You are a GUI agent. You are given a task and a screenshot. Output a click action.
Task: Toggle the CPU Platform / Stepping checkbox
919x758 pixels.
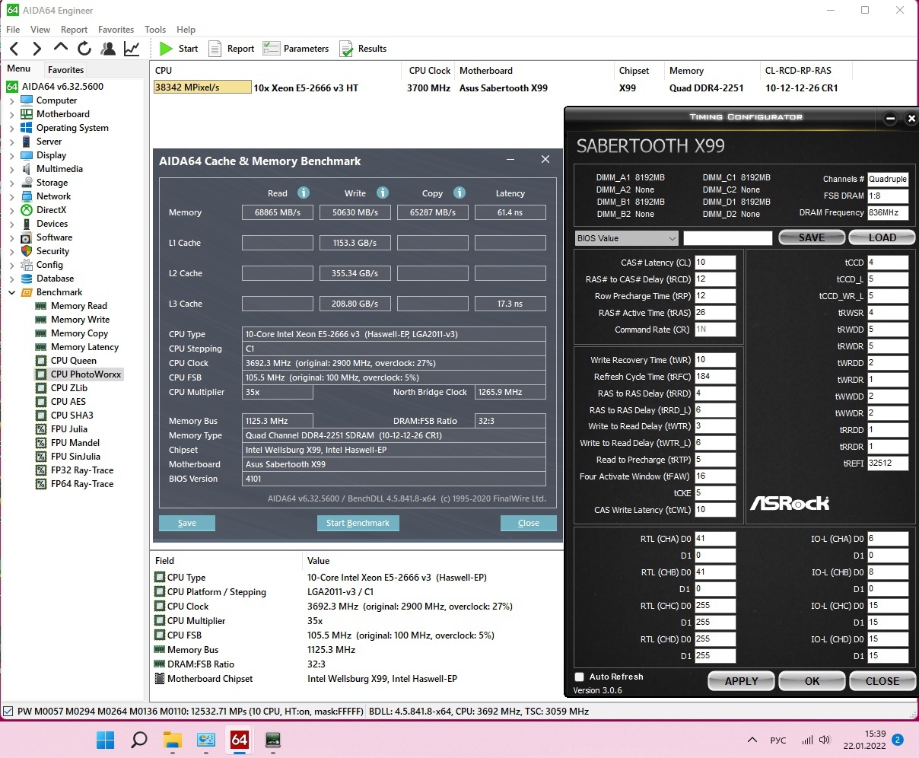click(160, 592)
